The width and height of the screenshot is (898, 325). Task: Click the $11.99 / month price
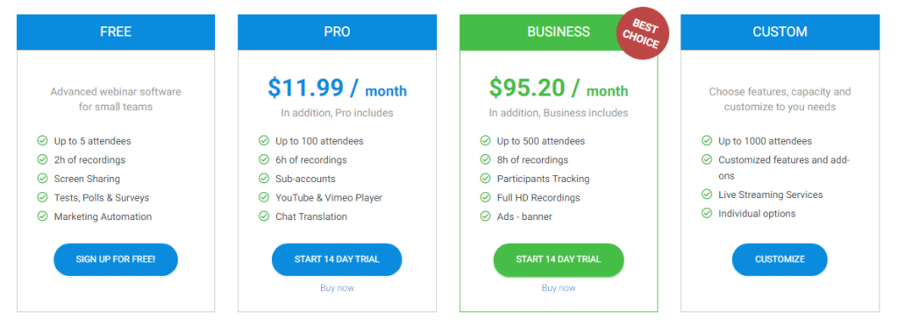point(337,88)
